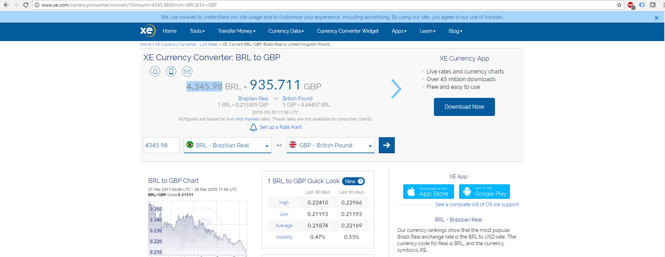The image size is (665, 257).
Task: Open the Download on the App Store badge
Action: pos(429,192)
